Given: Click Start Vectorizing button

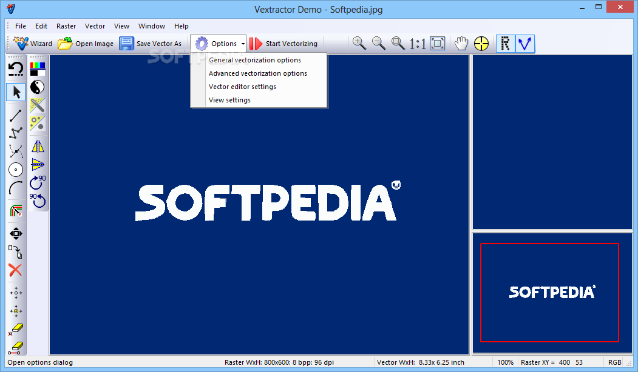Looking at the screenshot, I should coord(283,44).
